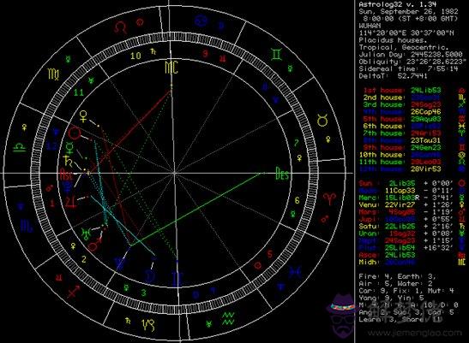Click the '1st house' value 24Lib53
Screen dimensions: 469x343
coord(425,90)
